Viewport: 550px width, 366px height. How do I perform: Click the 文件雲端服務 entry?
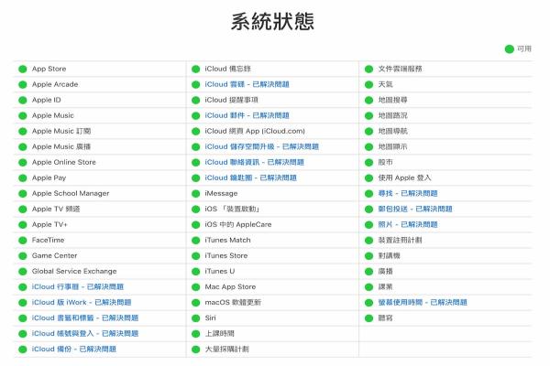400,69
